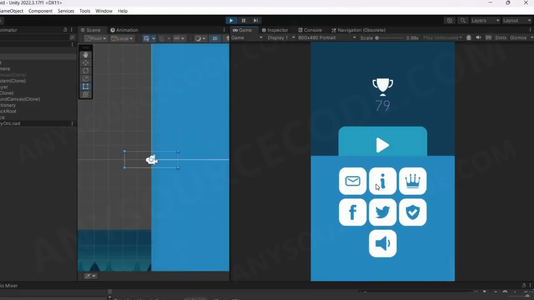Toggle the 2D view mode in Scene
The image size is (534, 300).
coord(215,38)
